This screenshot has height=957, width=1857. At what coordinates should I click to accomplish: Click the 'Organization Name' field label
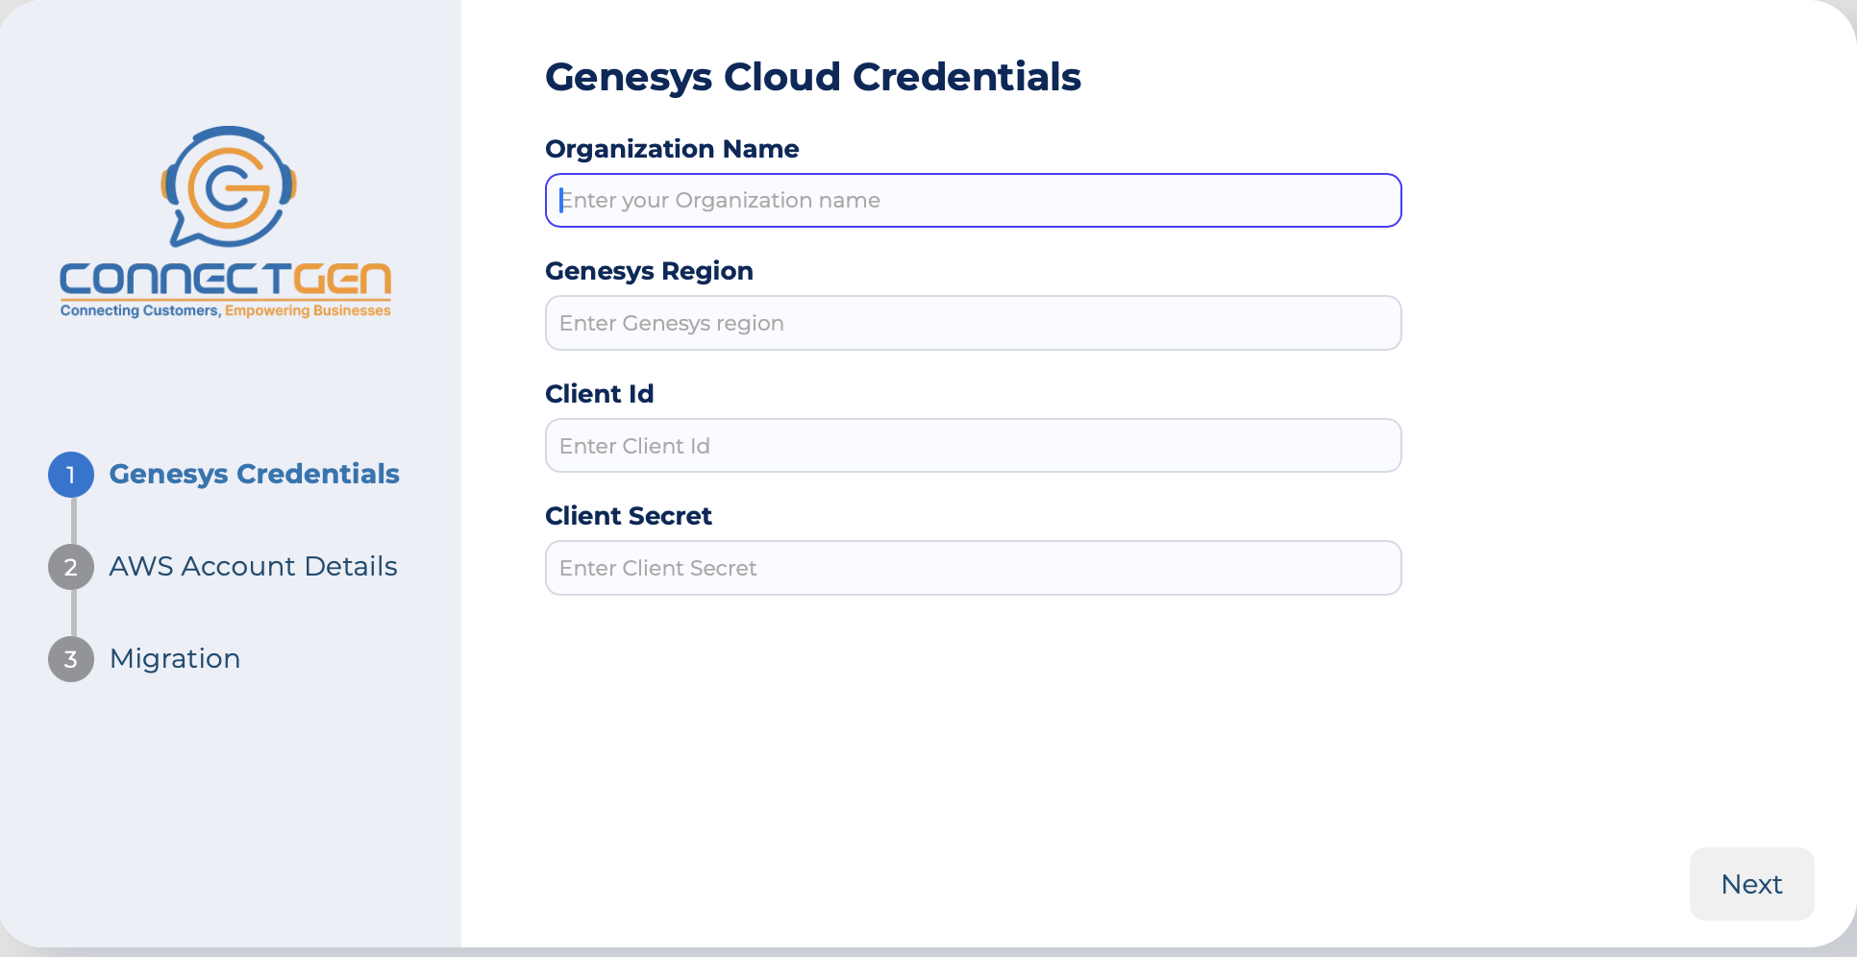(672, 149)
